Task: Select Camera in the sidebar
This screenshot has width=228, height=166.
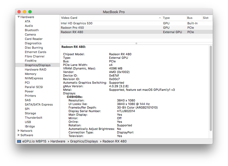Action: click(x=30, y=34)
